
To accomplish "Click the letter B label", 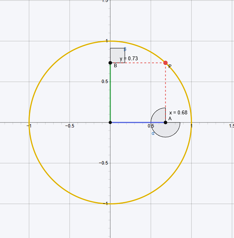I will pyautogui.click(x=115, y=66).
